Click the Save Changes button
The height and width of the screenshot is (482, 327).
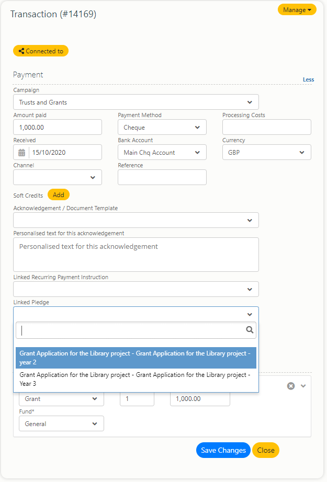(x=223, y=450)
